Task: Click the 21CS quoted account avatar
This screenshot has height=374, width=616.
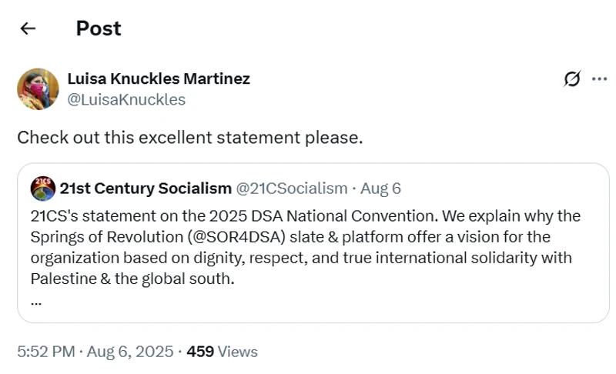Action: click(x=42, y=189)
